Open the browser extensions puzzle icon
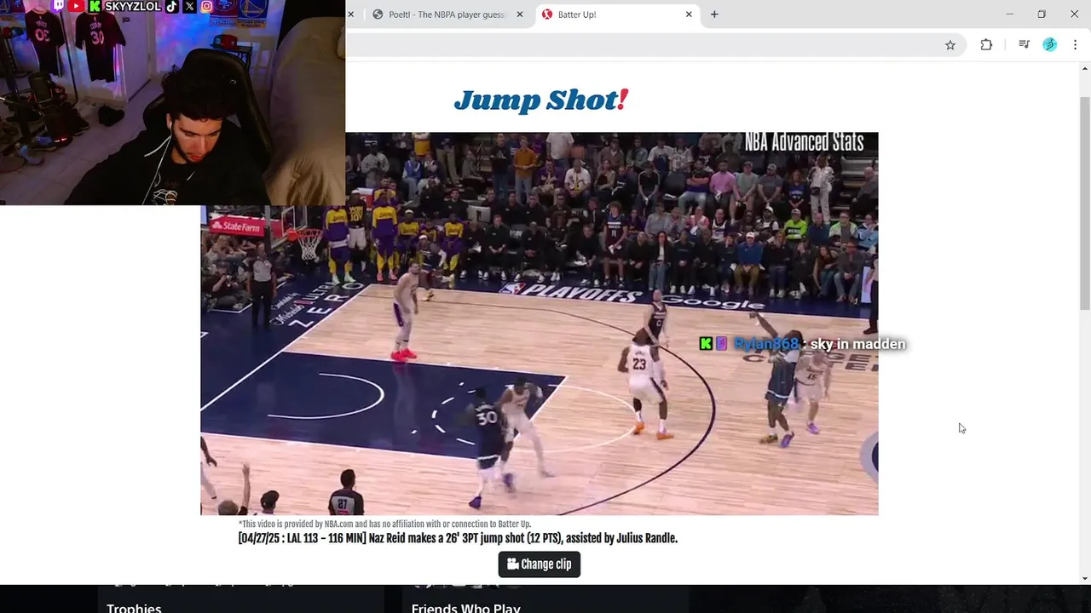Viewport: 1091px width, 613px height. (x=986, y=45)
